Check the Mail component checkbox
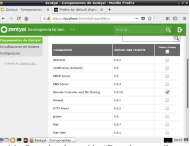 point(167,124)
